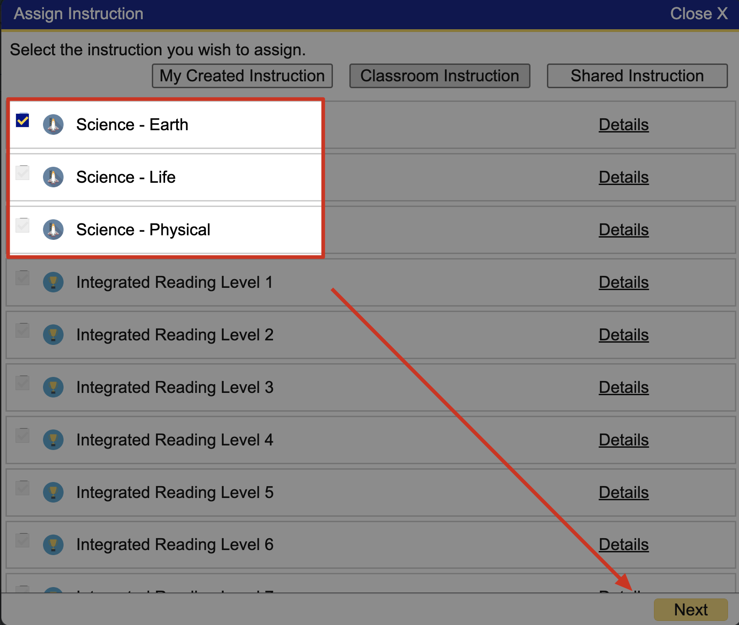Click the lightbulb icon for Integrated Reading Level 2
This screenshot has width=739, height=625.
(54, 334)
